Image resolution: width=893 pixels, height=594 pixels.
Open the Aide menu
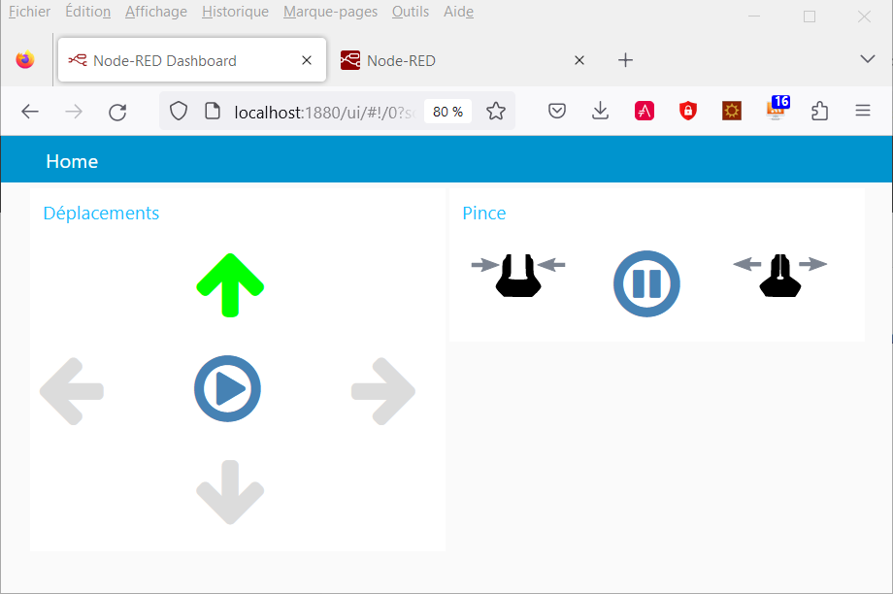pos(458,12)
